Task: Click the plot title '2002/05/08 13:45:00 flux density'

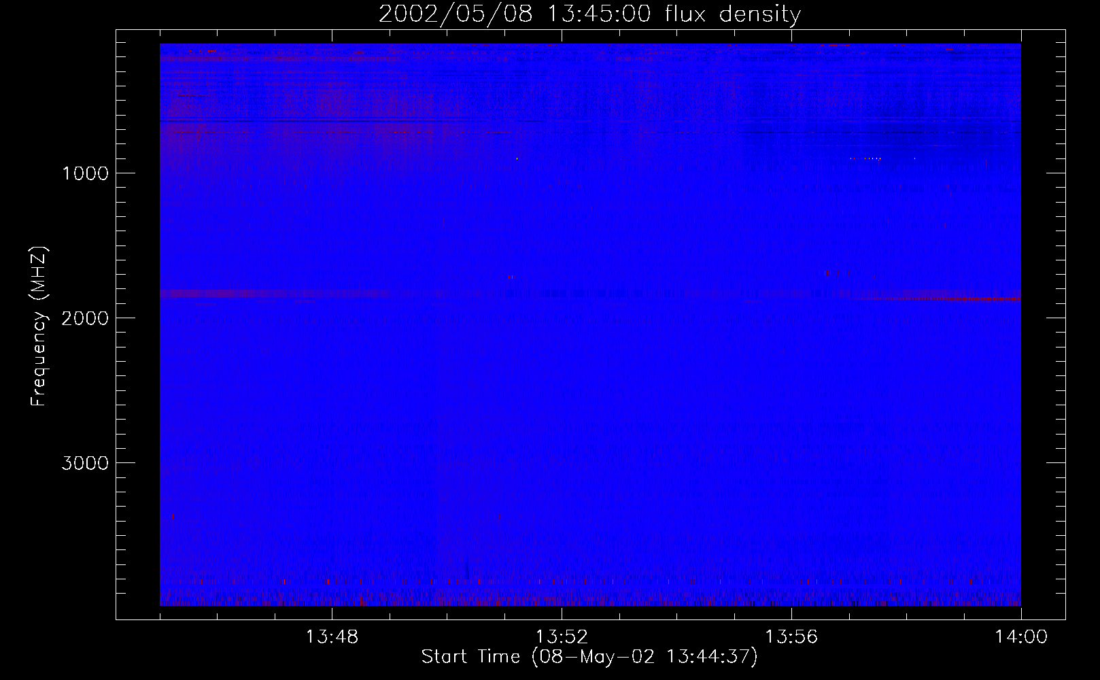Action: 589,14
